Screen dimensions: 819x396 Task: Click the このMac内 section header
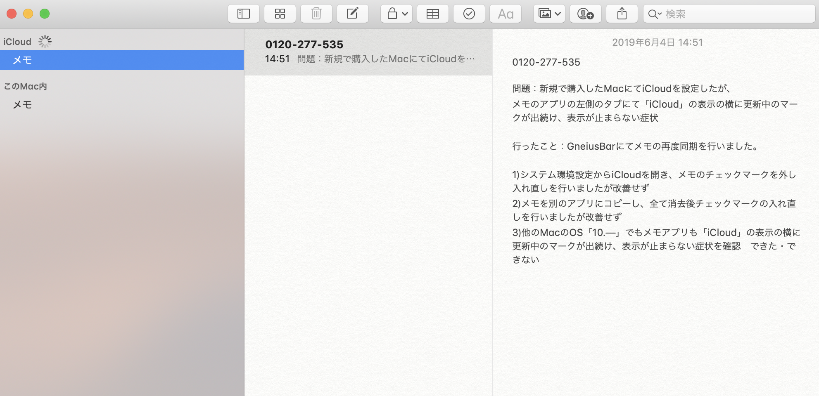26,86
